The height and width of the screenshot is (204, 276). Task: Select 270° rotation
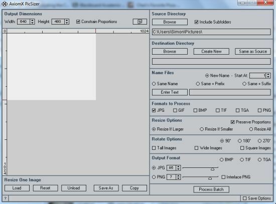point(259,141)
